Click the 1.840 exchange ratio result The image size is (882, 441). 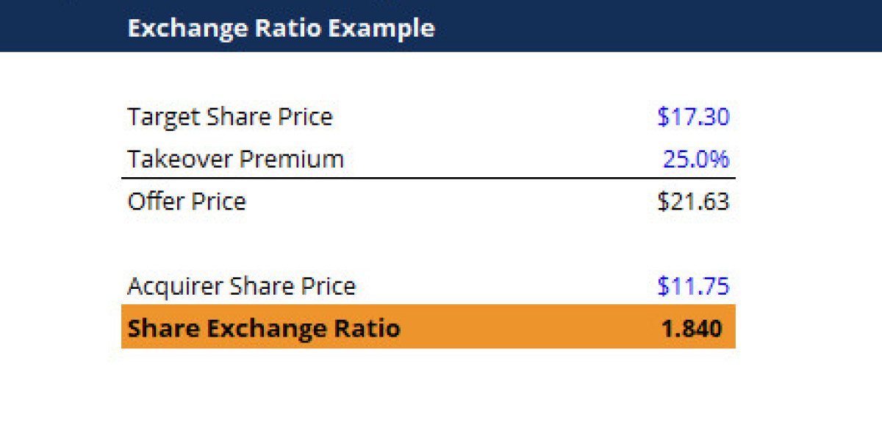pyautogui.click(x=692, y=328)
